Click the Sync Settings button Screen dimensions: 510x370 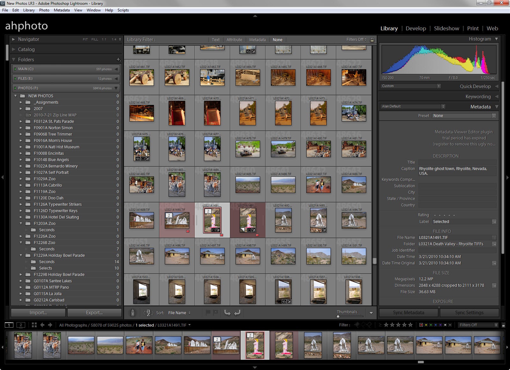coord(469,313)
